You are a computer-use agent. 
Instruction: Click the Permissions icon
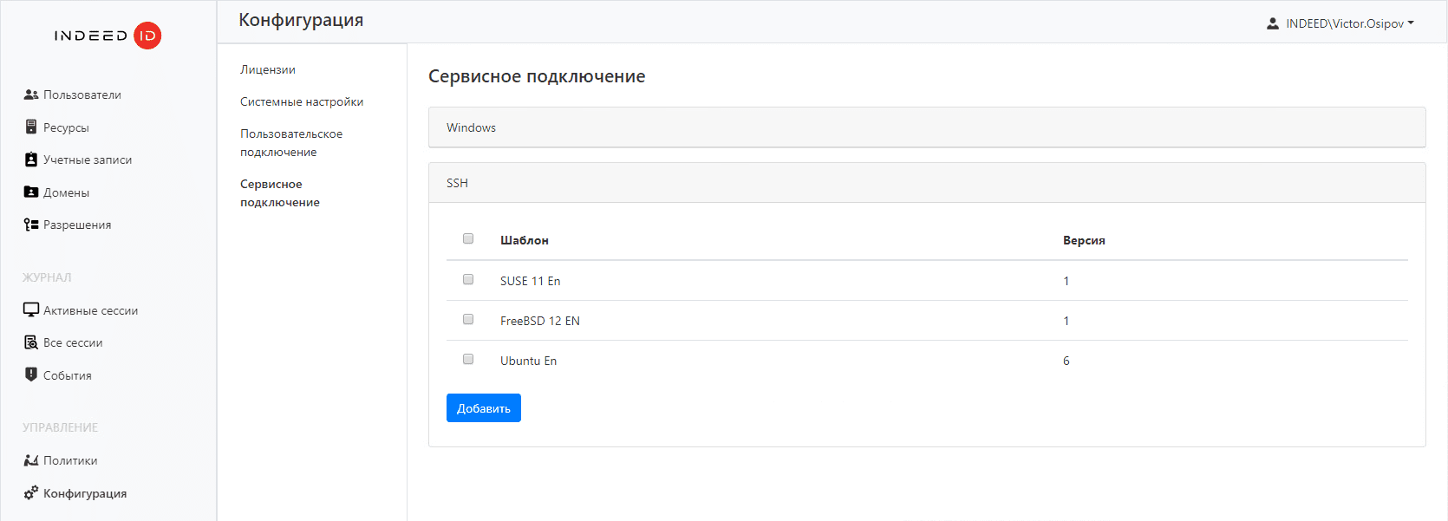pos(31,225)
